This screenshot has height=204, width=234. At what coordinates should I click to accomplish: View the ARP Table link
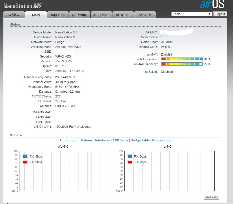pos(120,140)
